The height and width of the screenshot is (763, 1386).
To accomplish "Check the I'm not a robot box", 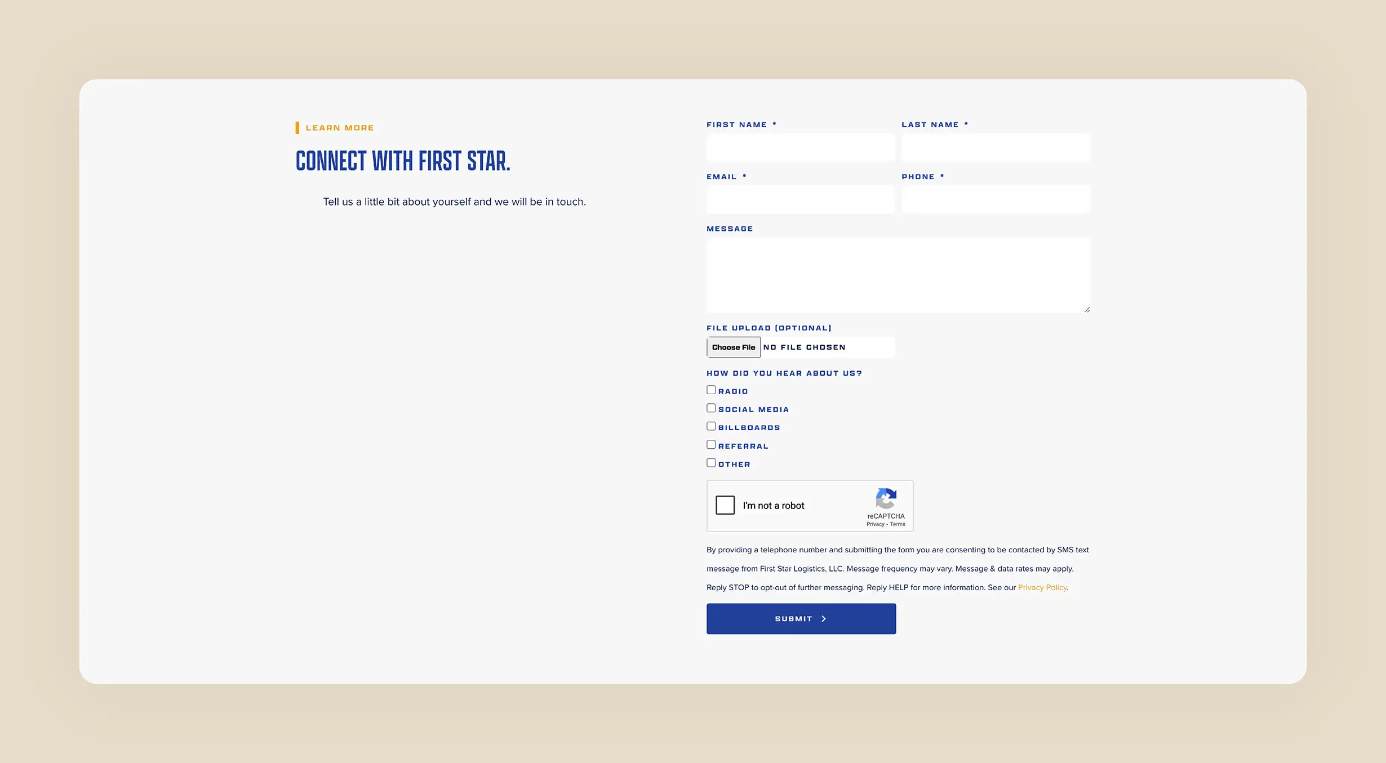I will coord(725,505).
